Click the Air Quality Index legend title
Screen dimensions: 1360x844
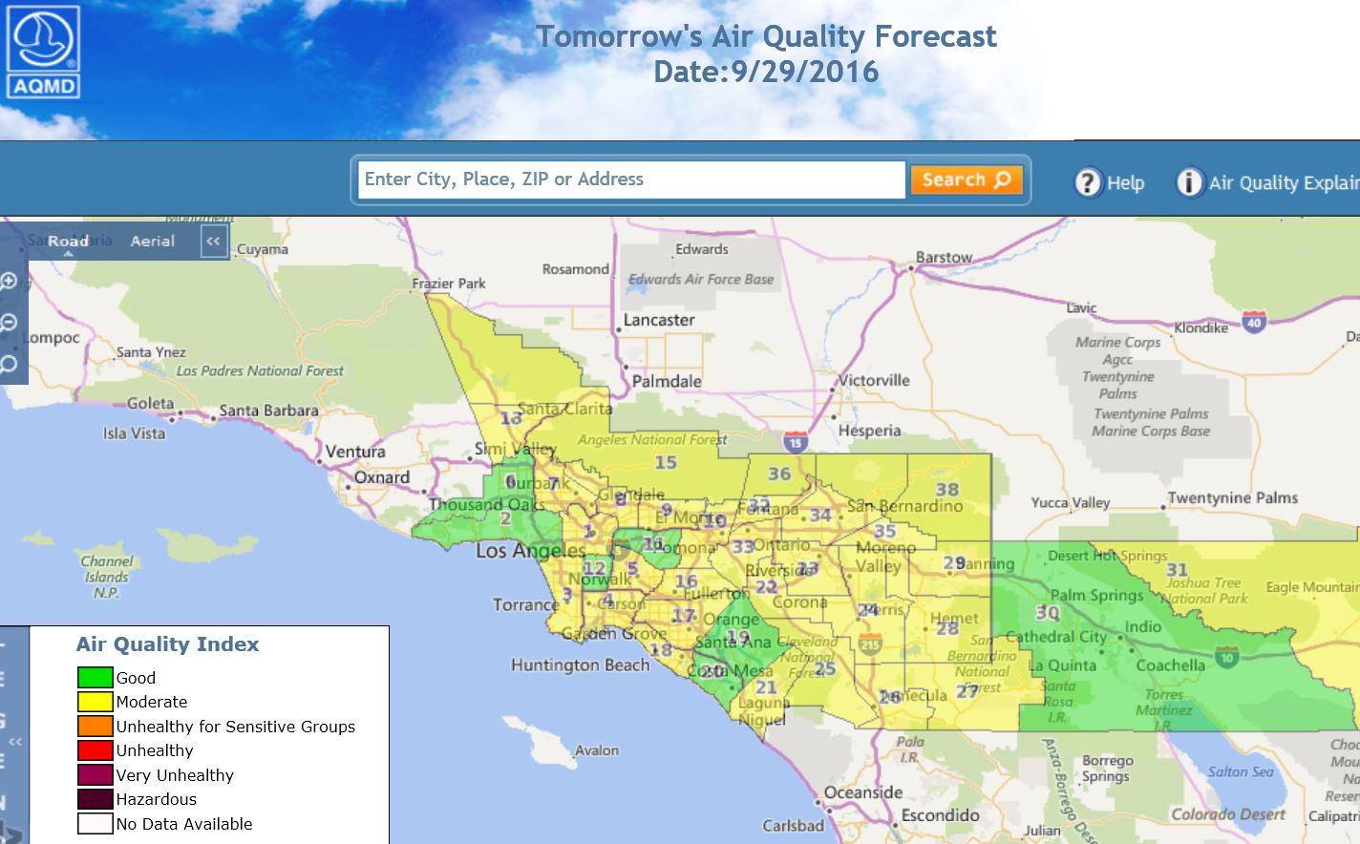click(x=168, y=644)
